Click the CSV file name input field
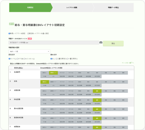Viewport: 145px width, 130px height. point(54,43)
